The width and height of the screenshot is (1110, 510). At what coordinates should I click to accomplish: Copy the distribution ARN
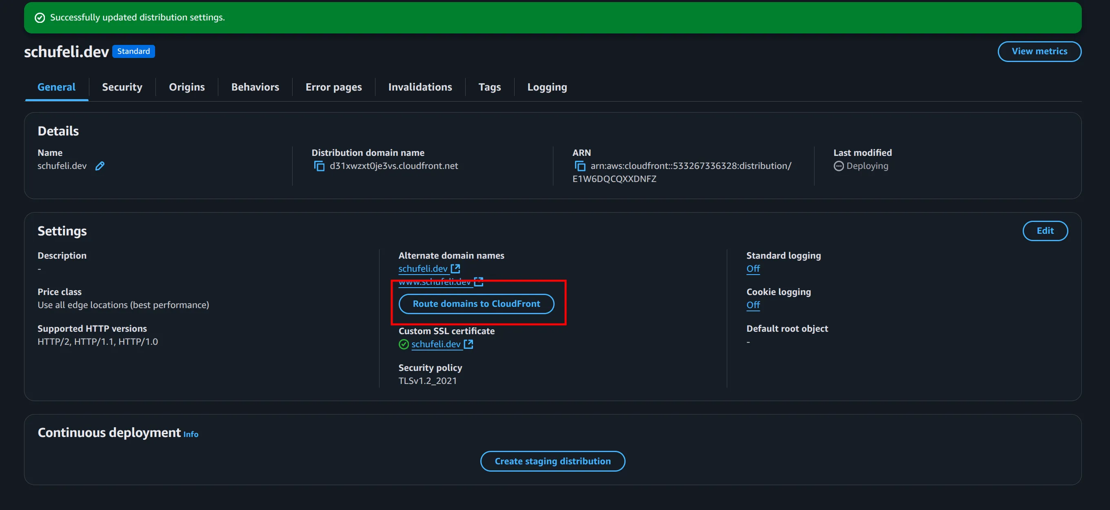579,166
